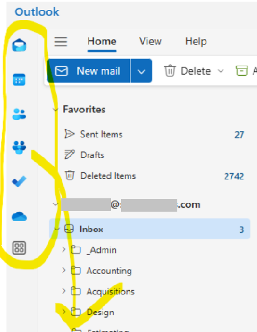Click the Delete button label
Screen dimensions: 257x332
pos(196,71)
